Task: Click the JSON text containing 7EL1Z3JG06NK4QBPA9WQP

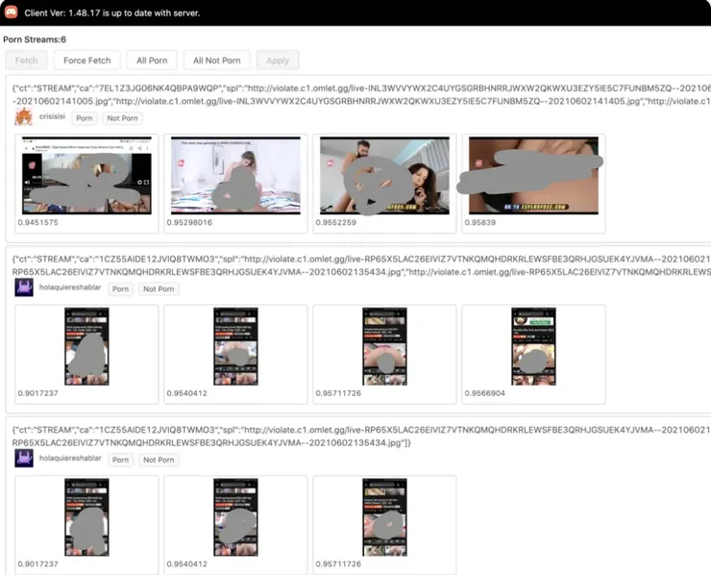Action: [361, 94]
